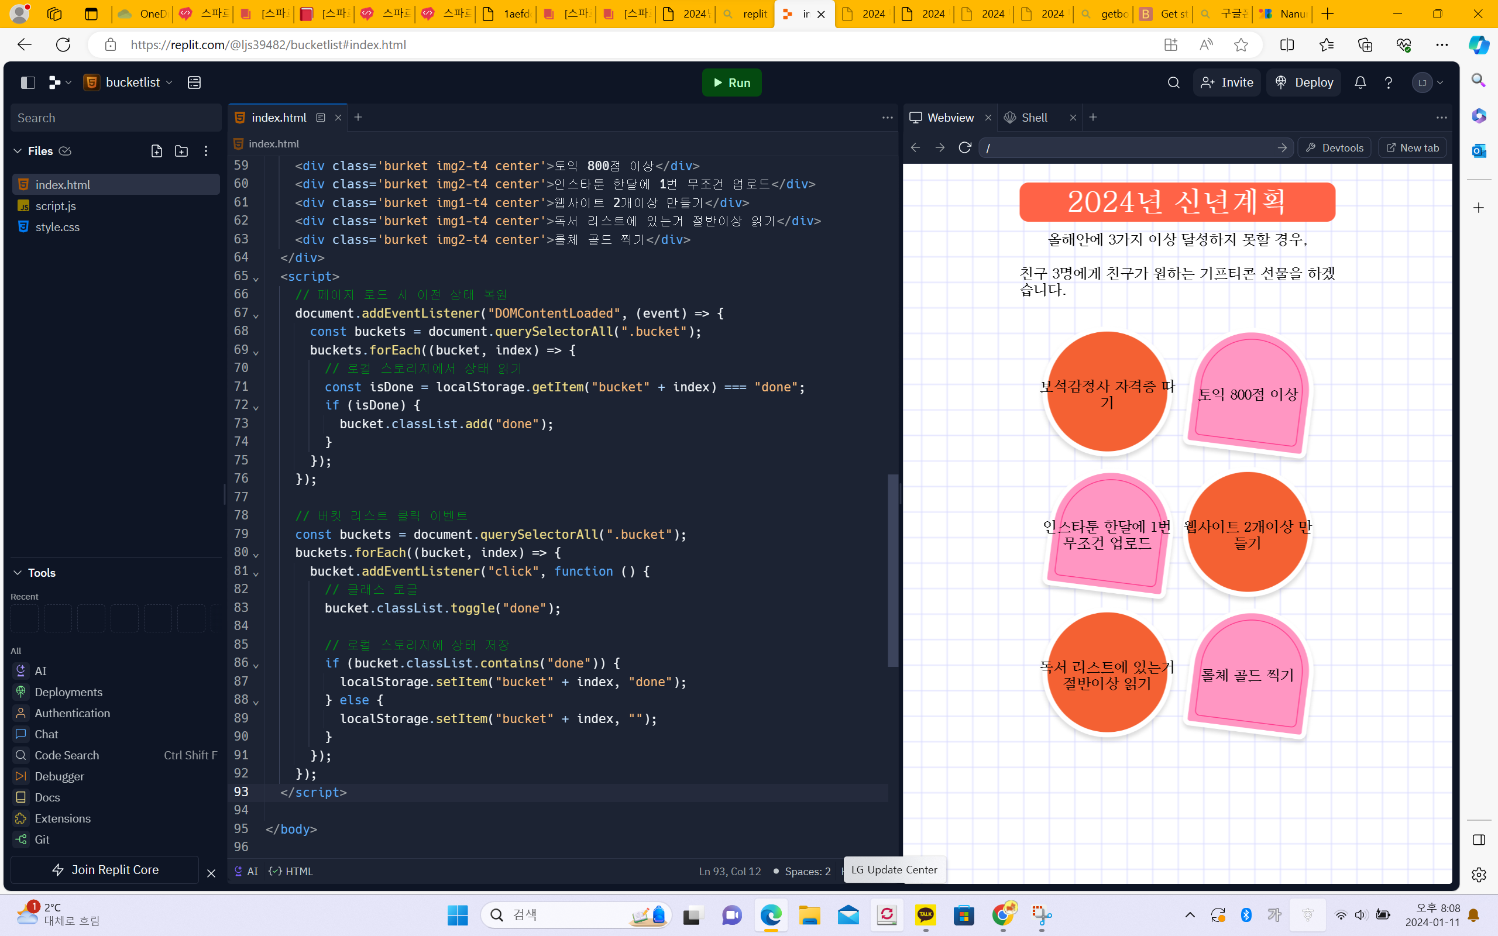Open script.js from the file tree
The height and width of the screenshot is (936, 1498).
click(x=116, y=205)
